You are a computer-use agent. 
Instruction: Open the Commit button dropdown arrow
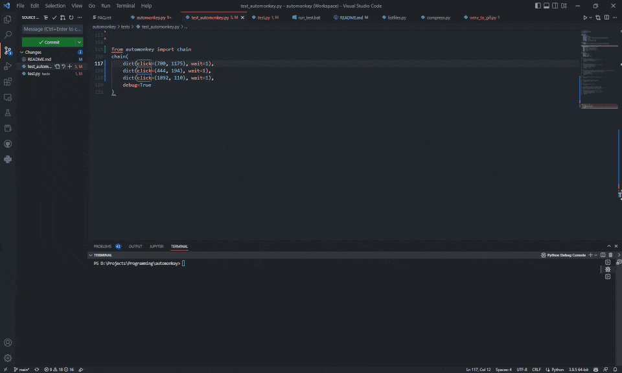78,42
